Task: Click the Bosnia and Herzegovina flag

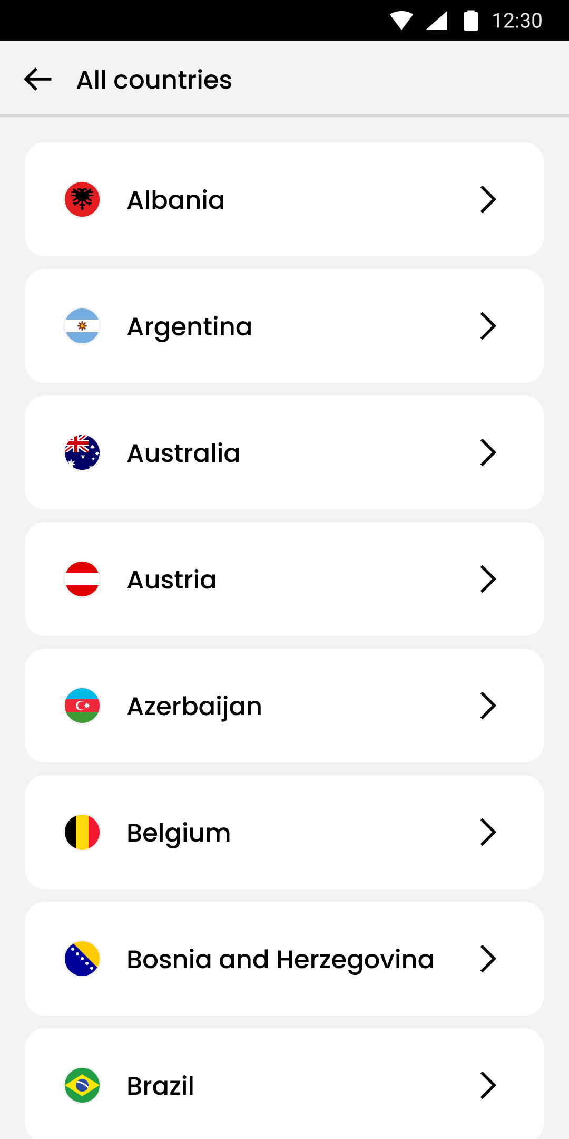Action: coord(82,959)
